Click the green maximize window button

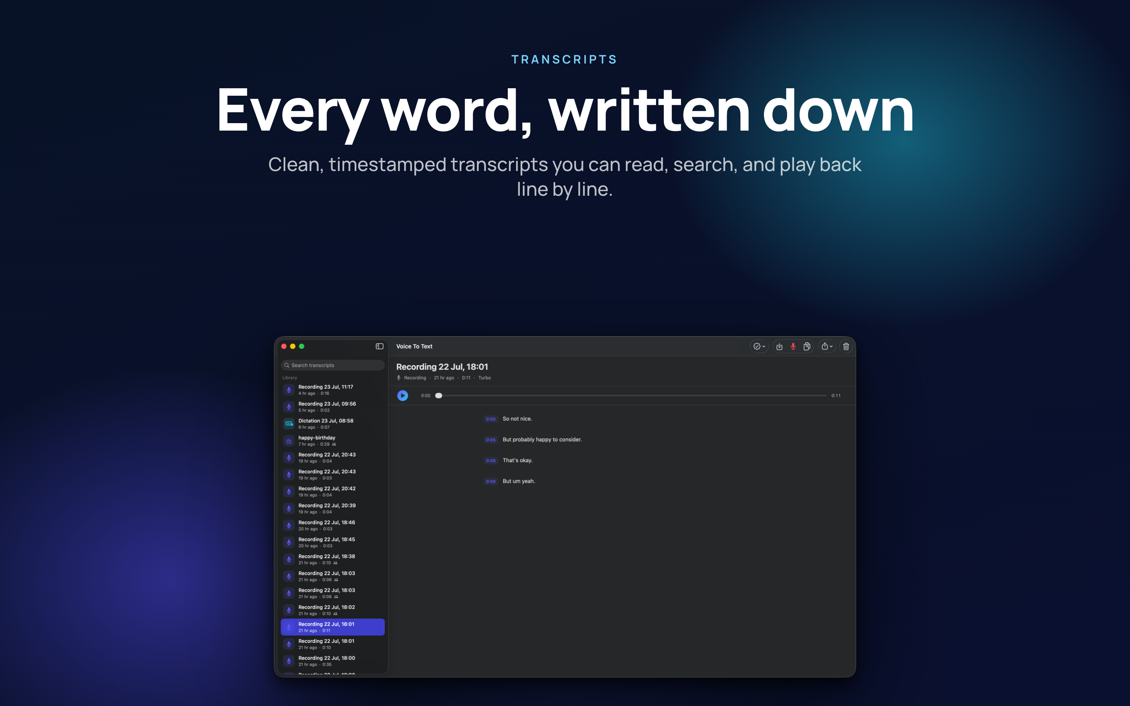point(302,346)
